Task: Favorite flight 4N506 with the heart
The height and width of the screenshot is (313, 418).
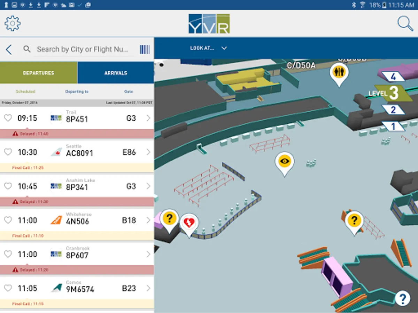Action: coord(8,220)
